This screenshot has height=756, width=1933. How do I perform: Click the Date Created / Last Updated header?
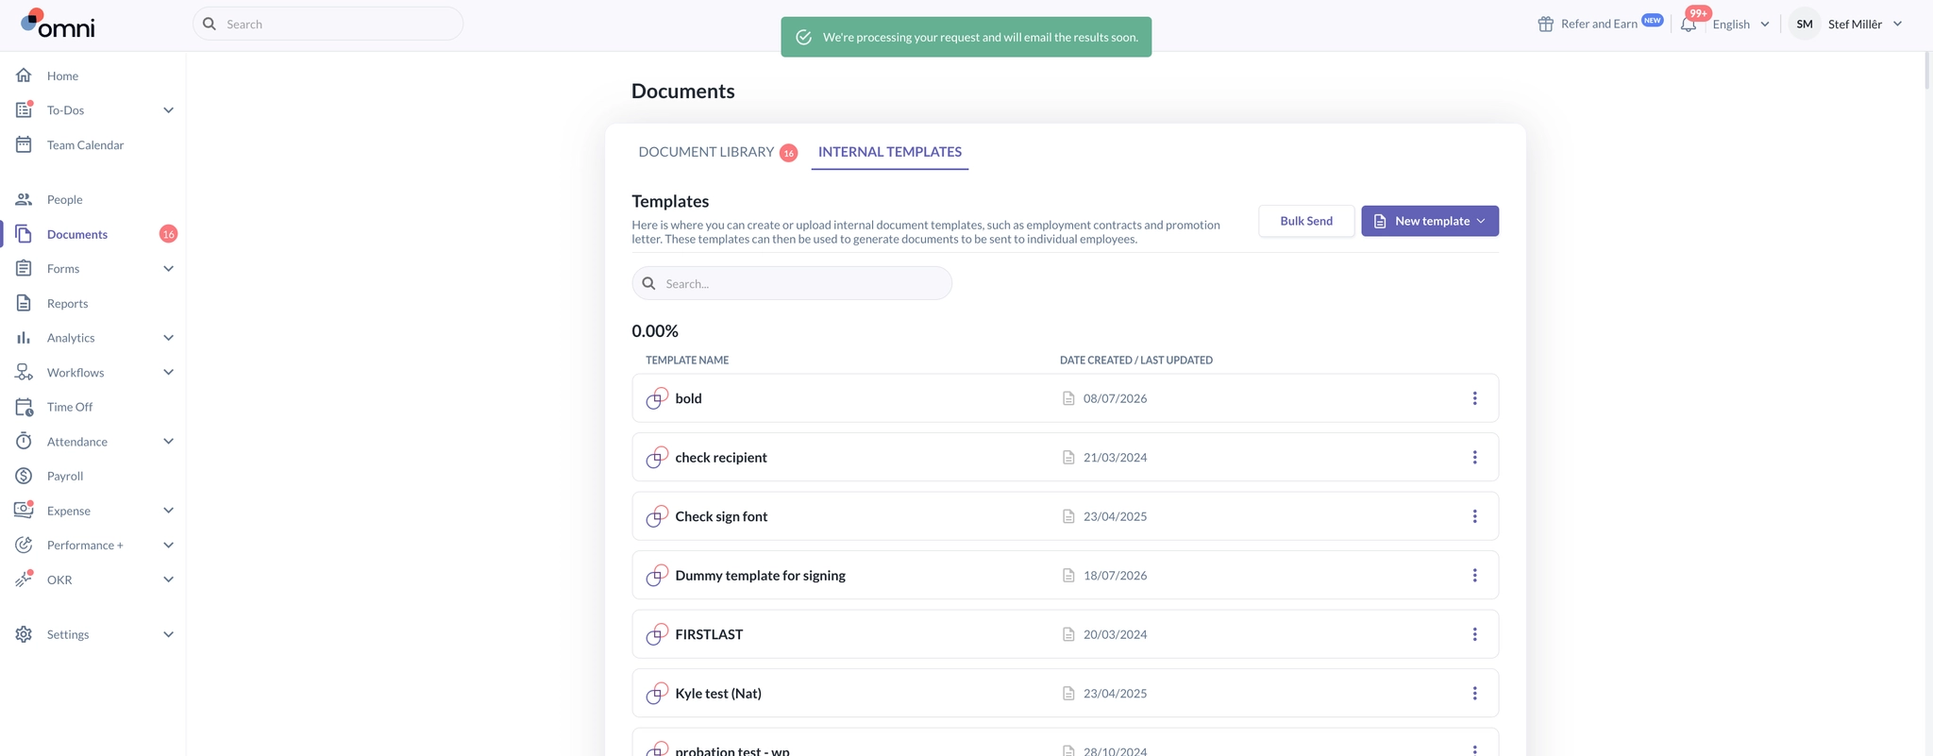click(x=1135, y=361)
